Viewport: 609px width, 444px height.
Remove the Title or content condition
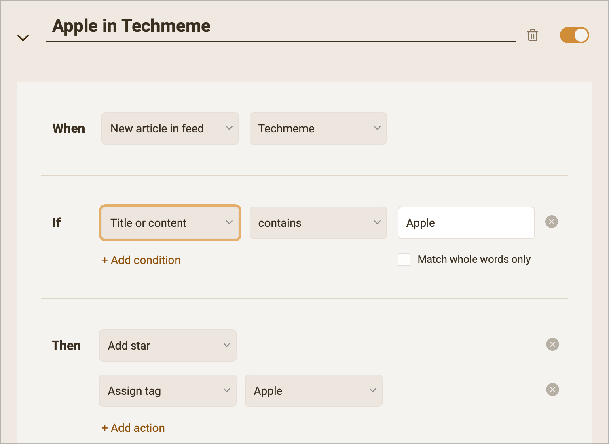click(x=552, y=222)
